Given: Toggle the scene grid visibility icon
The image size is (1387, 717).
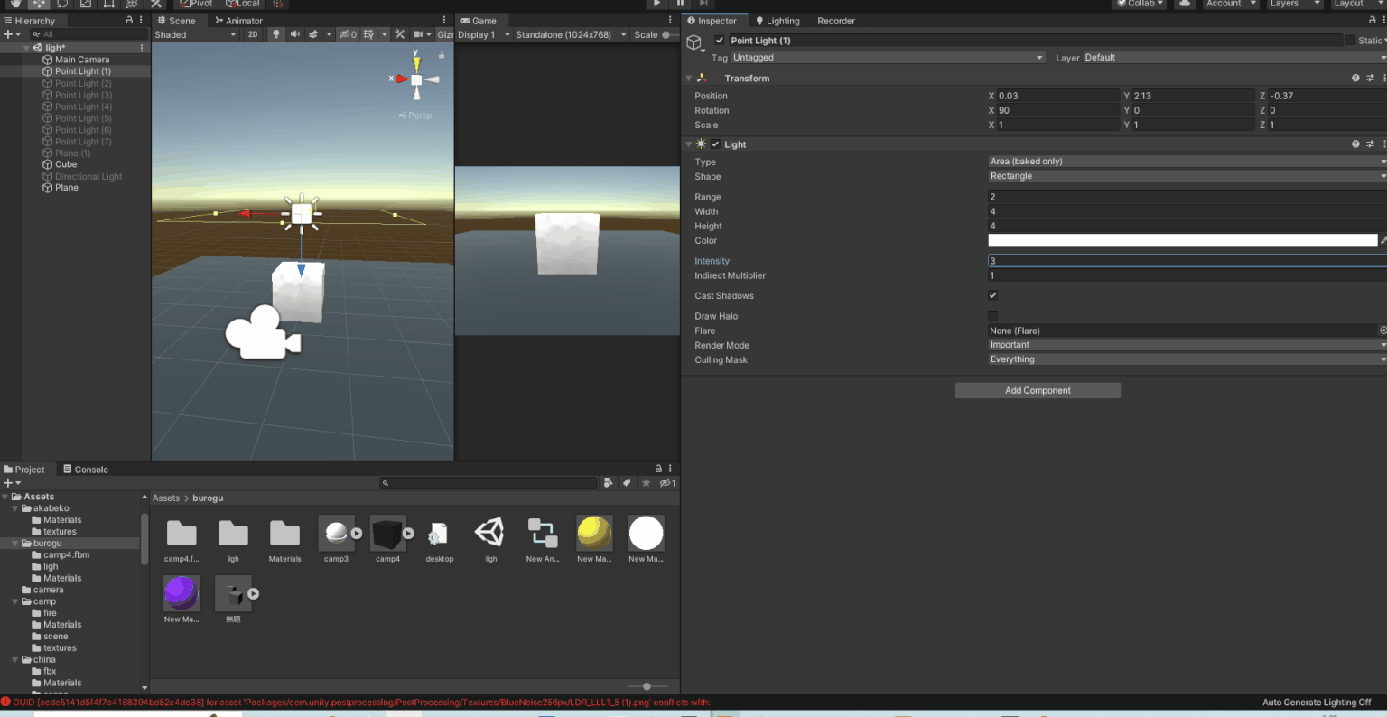Looking at the screenshot, I should click(369, 33).
